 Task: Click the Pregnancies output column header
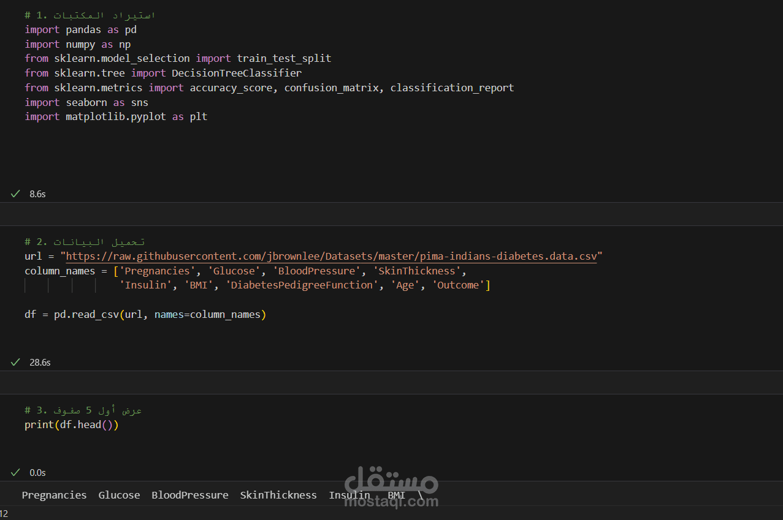(x=54, y=495)
